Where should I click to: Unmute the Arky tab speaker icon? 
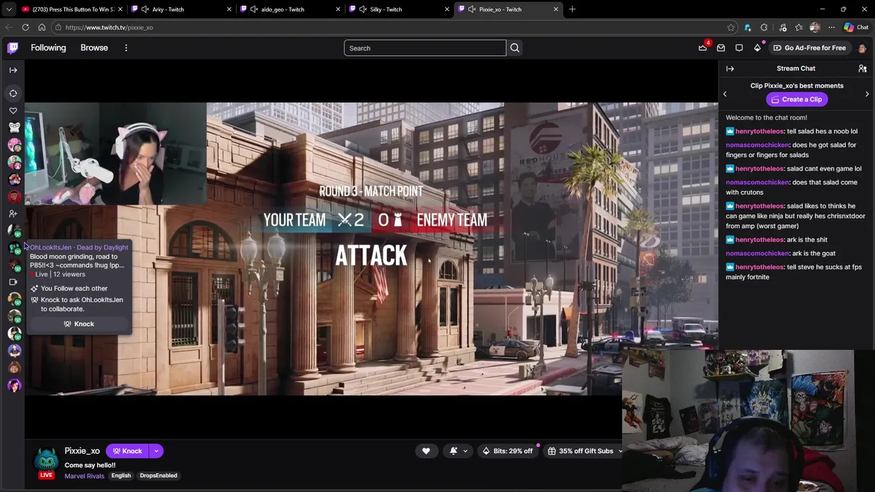point(145,9)
